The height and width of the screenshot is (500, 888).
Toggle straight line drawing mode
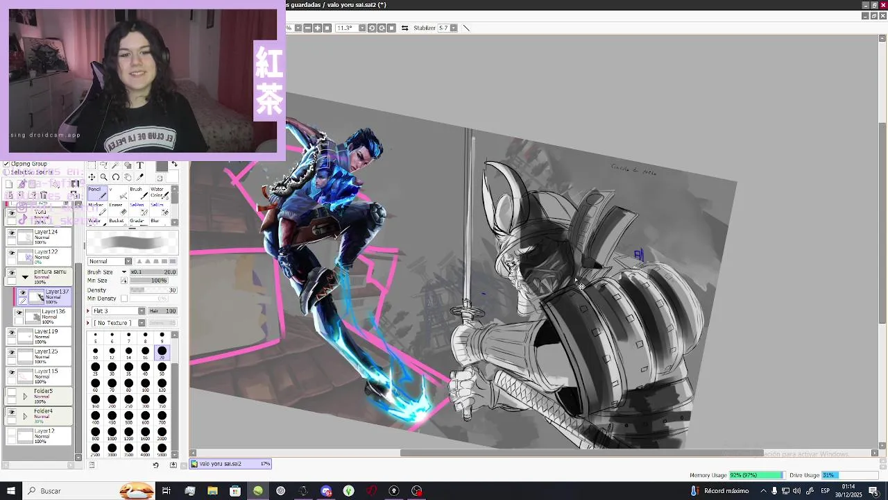pyautogui.click(x=466, y=28)
